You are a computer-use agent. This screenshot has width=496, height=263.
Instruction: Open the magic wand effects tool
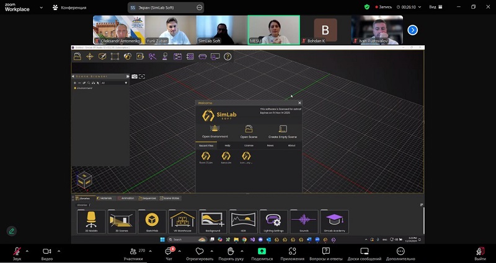tap(153, 56)
